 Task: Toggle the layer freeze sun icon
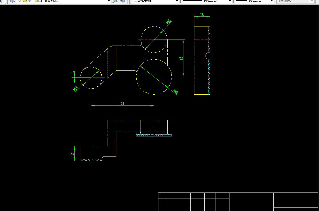25,1
